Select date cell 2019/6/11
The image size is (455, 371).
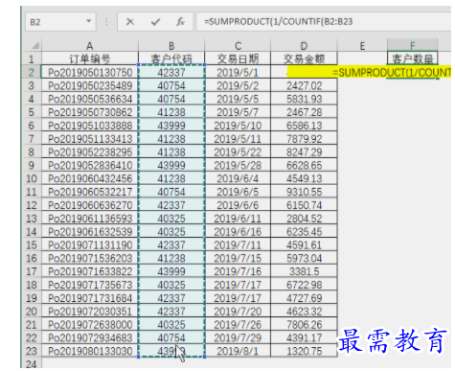[x=238, y=219]
